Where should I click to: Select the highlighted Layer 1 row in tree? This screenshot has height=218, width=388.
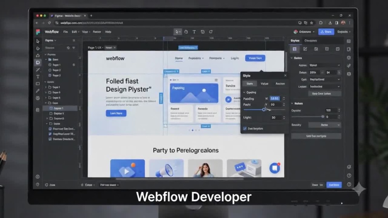pyautogui.click(x=60, y=108)
